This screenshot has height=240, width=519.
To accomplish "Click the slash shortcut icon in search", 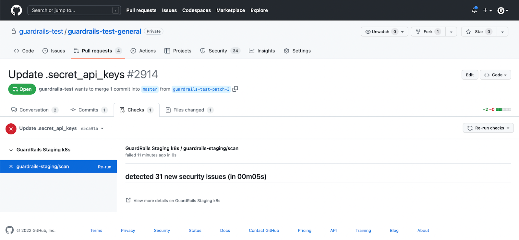I will click(115, 10).
